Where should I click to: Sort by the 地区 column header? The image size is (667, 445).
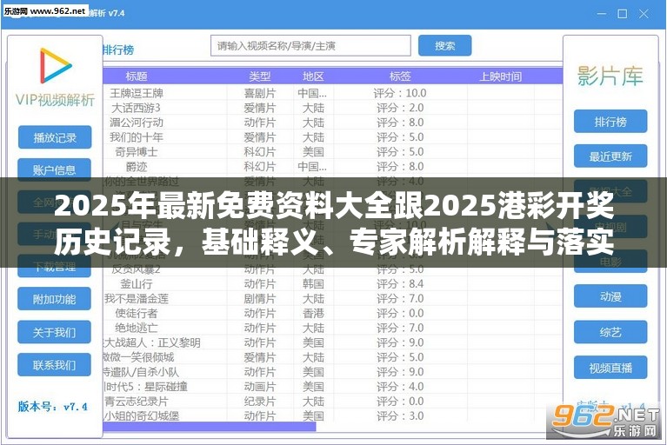point(314,76)
